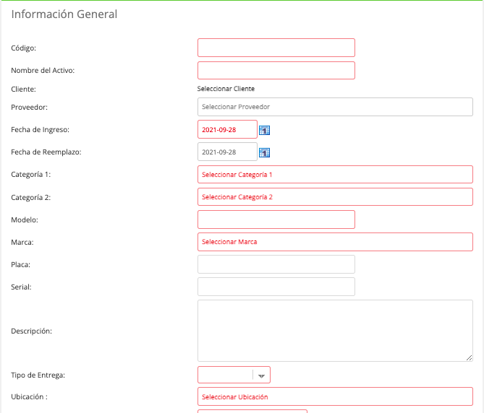This screenshot has height=413, width=484.
Task: Open the Seleccionar Categoría 2 selector
Action: [335, 197]
